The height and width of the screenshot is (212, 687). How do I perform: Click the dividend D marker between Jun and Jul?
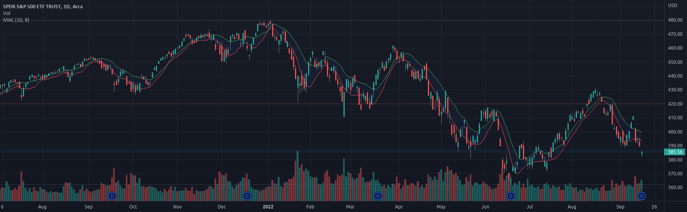coord(511,196)
